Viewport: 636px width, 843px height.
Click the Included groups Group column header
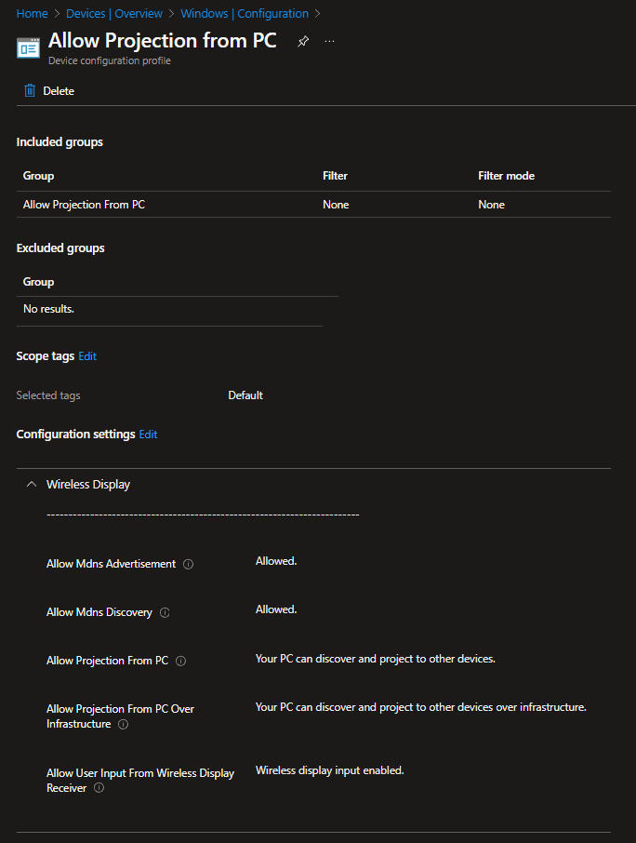pos(38,176)
